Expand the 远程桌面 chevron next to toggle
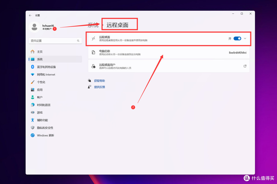277x184 pixels. coord(245,38)
